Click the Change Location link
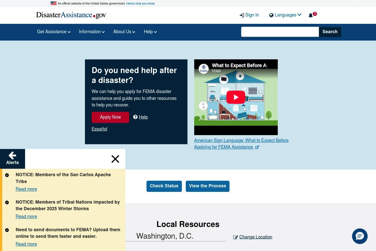 click(256, 237)
